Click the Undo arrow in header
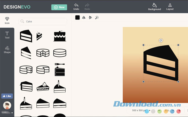The height and width of the screenshot is (117, 188). [x=76, y=5]
